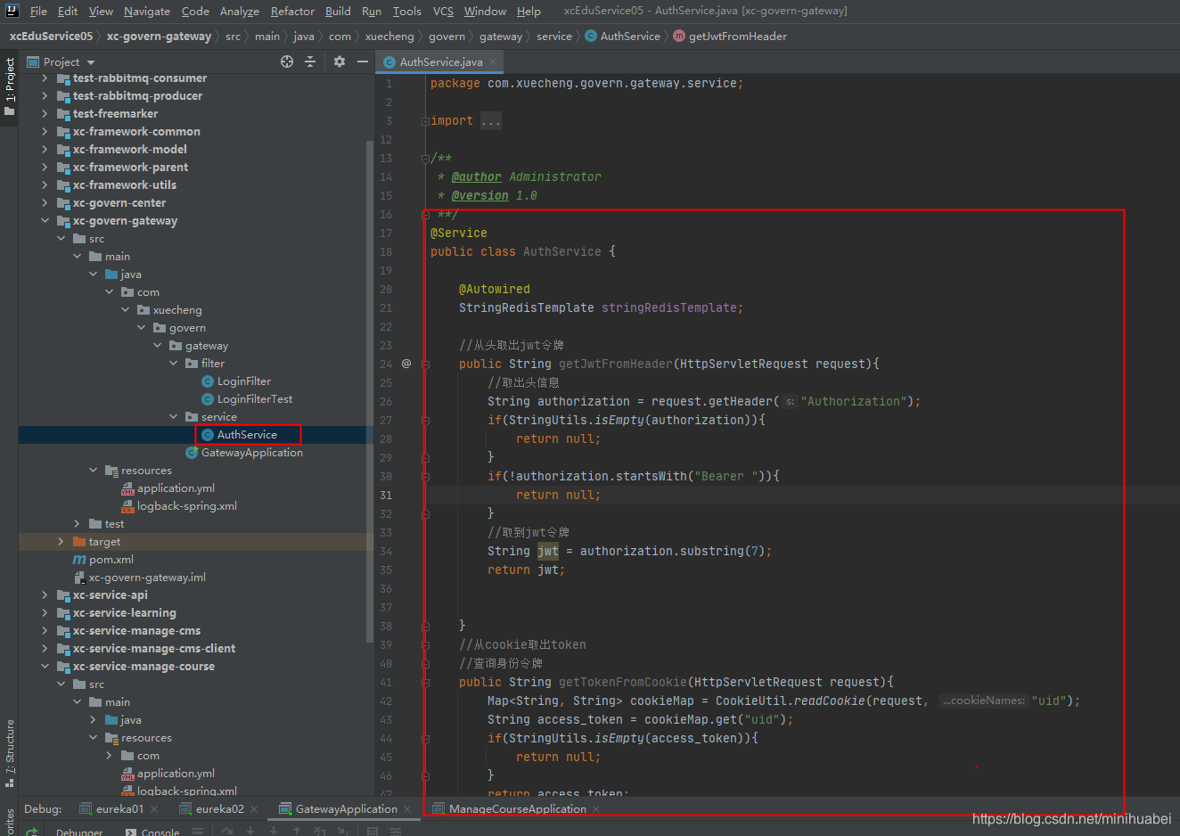Collapse the xc-service-manage-course module
The width and height of the screenshot is (1180, 836).
tap(45, 667)
